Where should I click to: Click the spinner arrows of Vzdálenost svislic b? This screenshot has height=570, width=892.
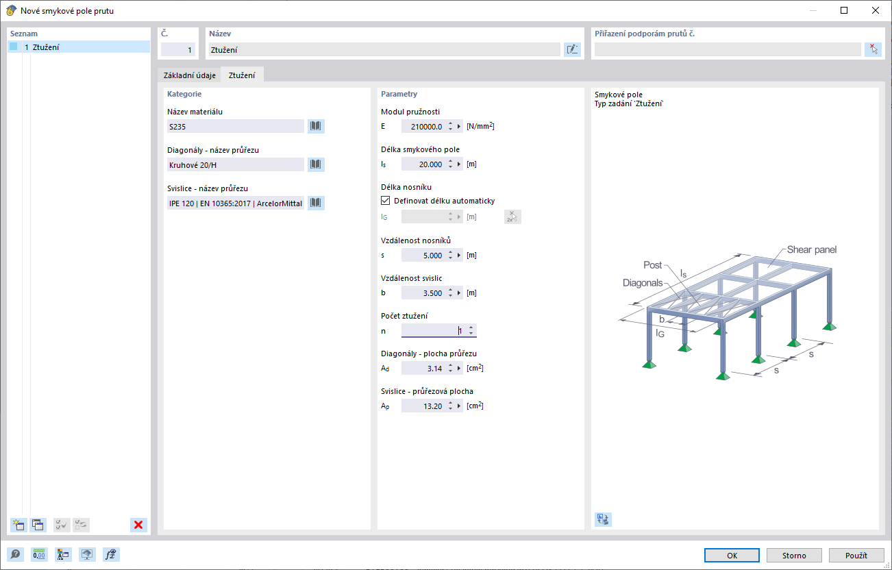[x=450, y=293]
